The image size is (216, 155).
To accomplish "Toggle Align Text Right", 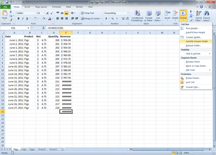I will point(66,18).
